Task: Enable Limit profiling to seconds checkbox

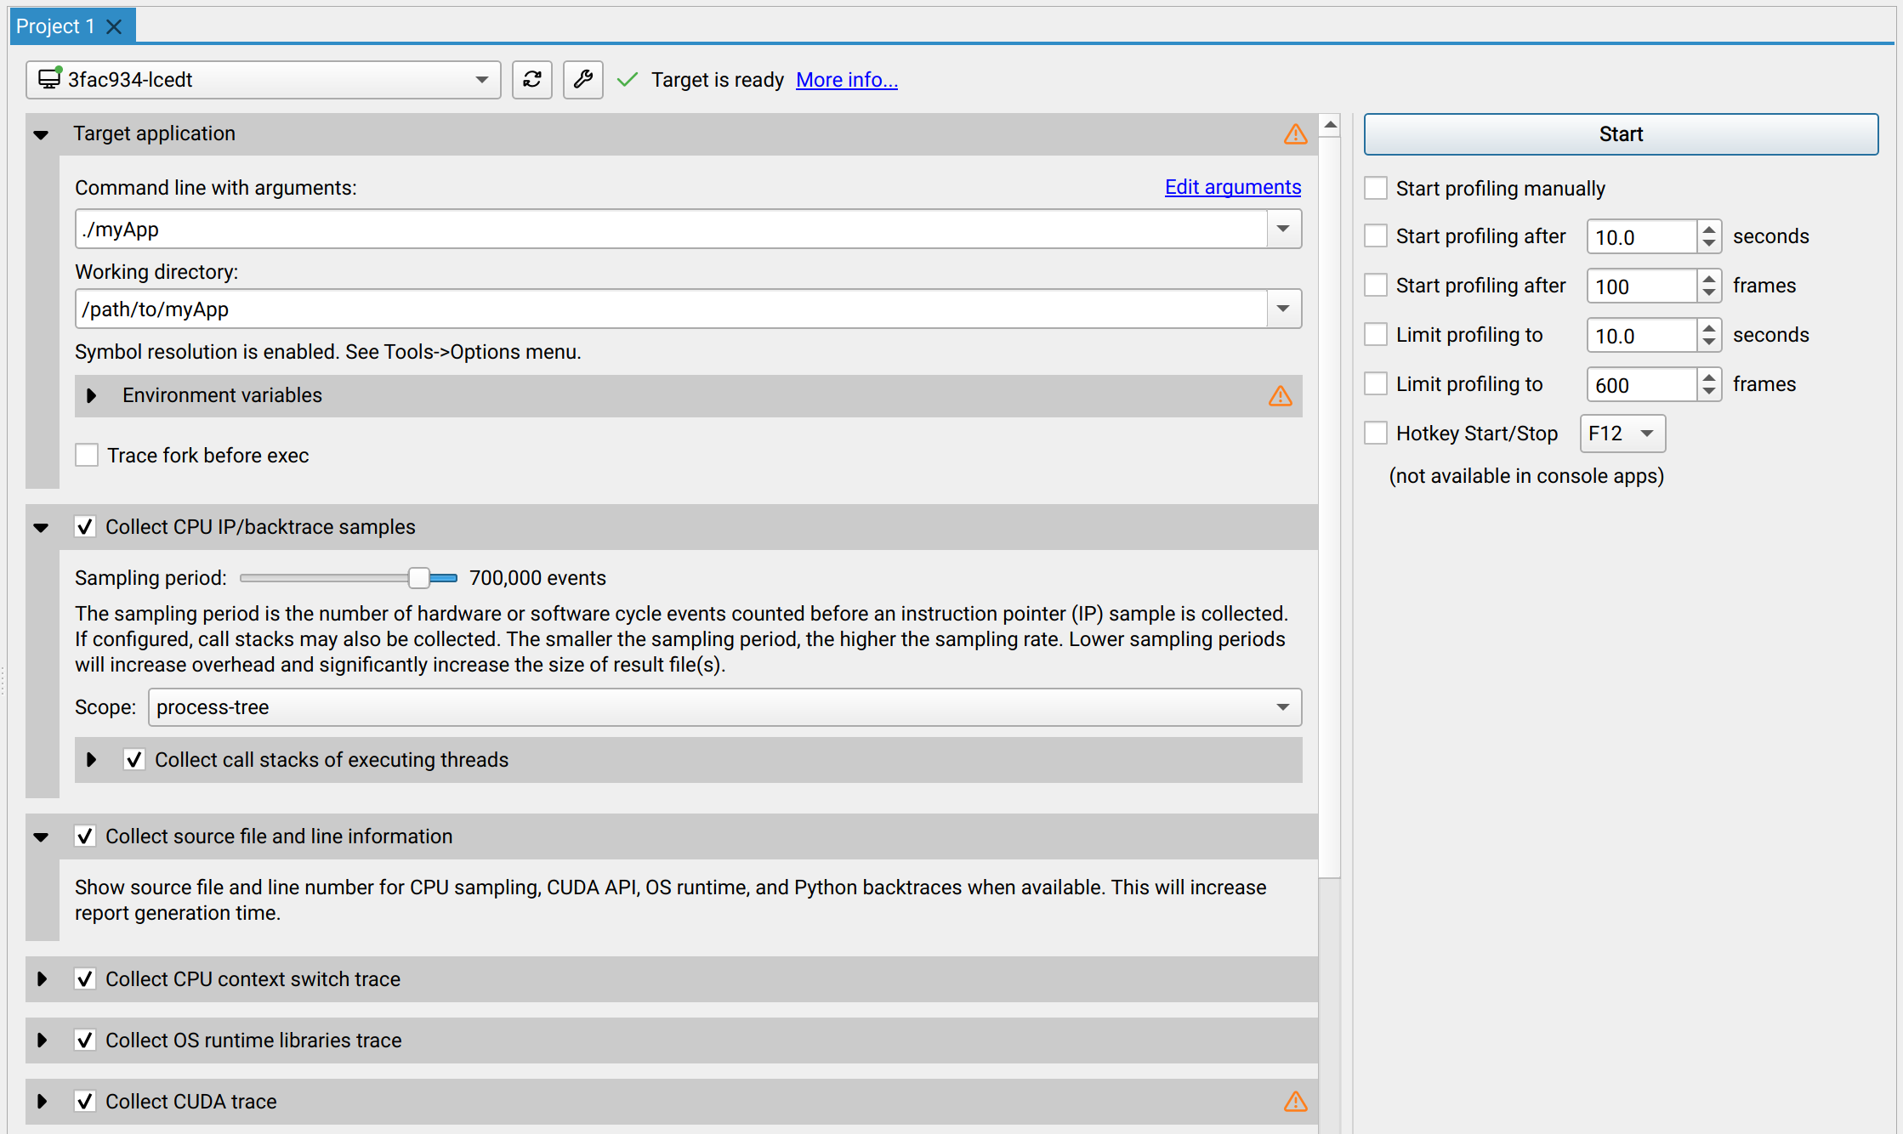Action: coord(1376,334)
